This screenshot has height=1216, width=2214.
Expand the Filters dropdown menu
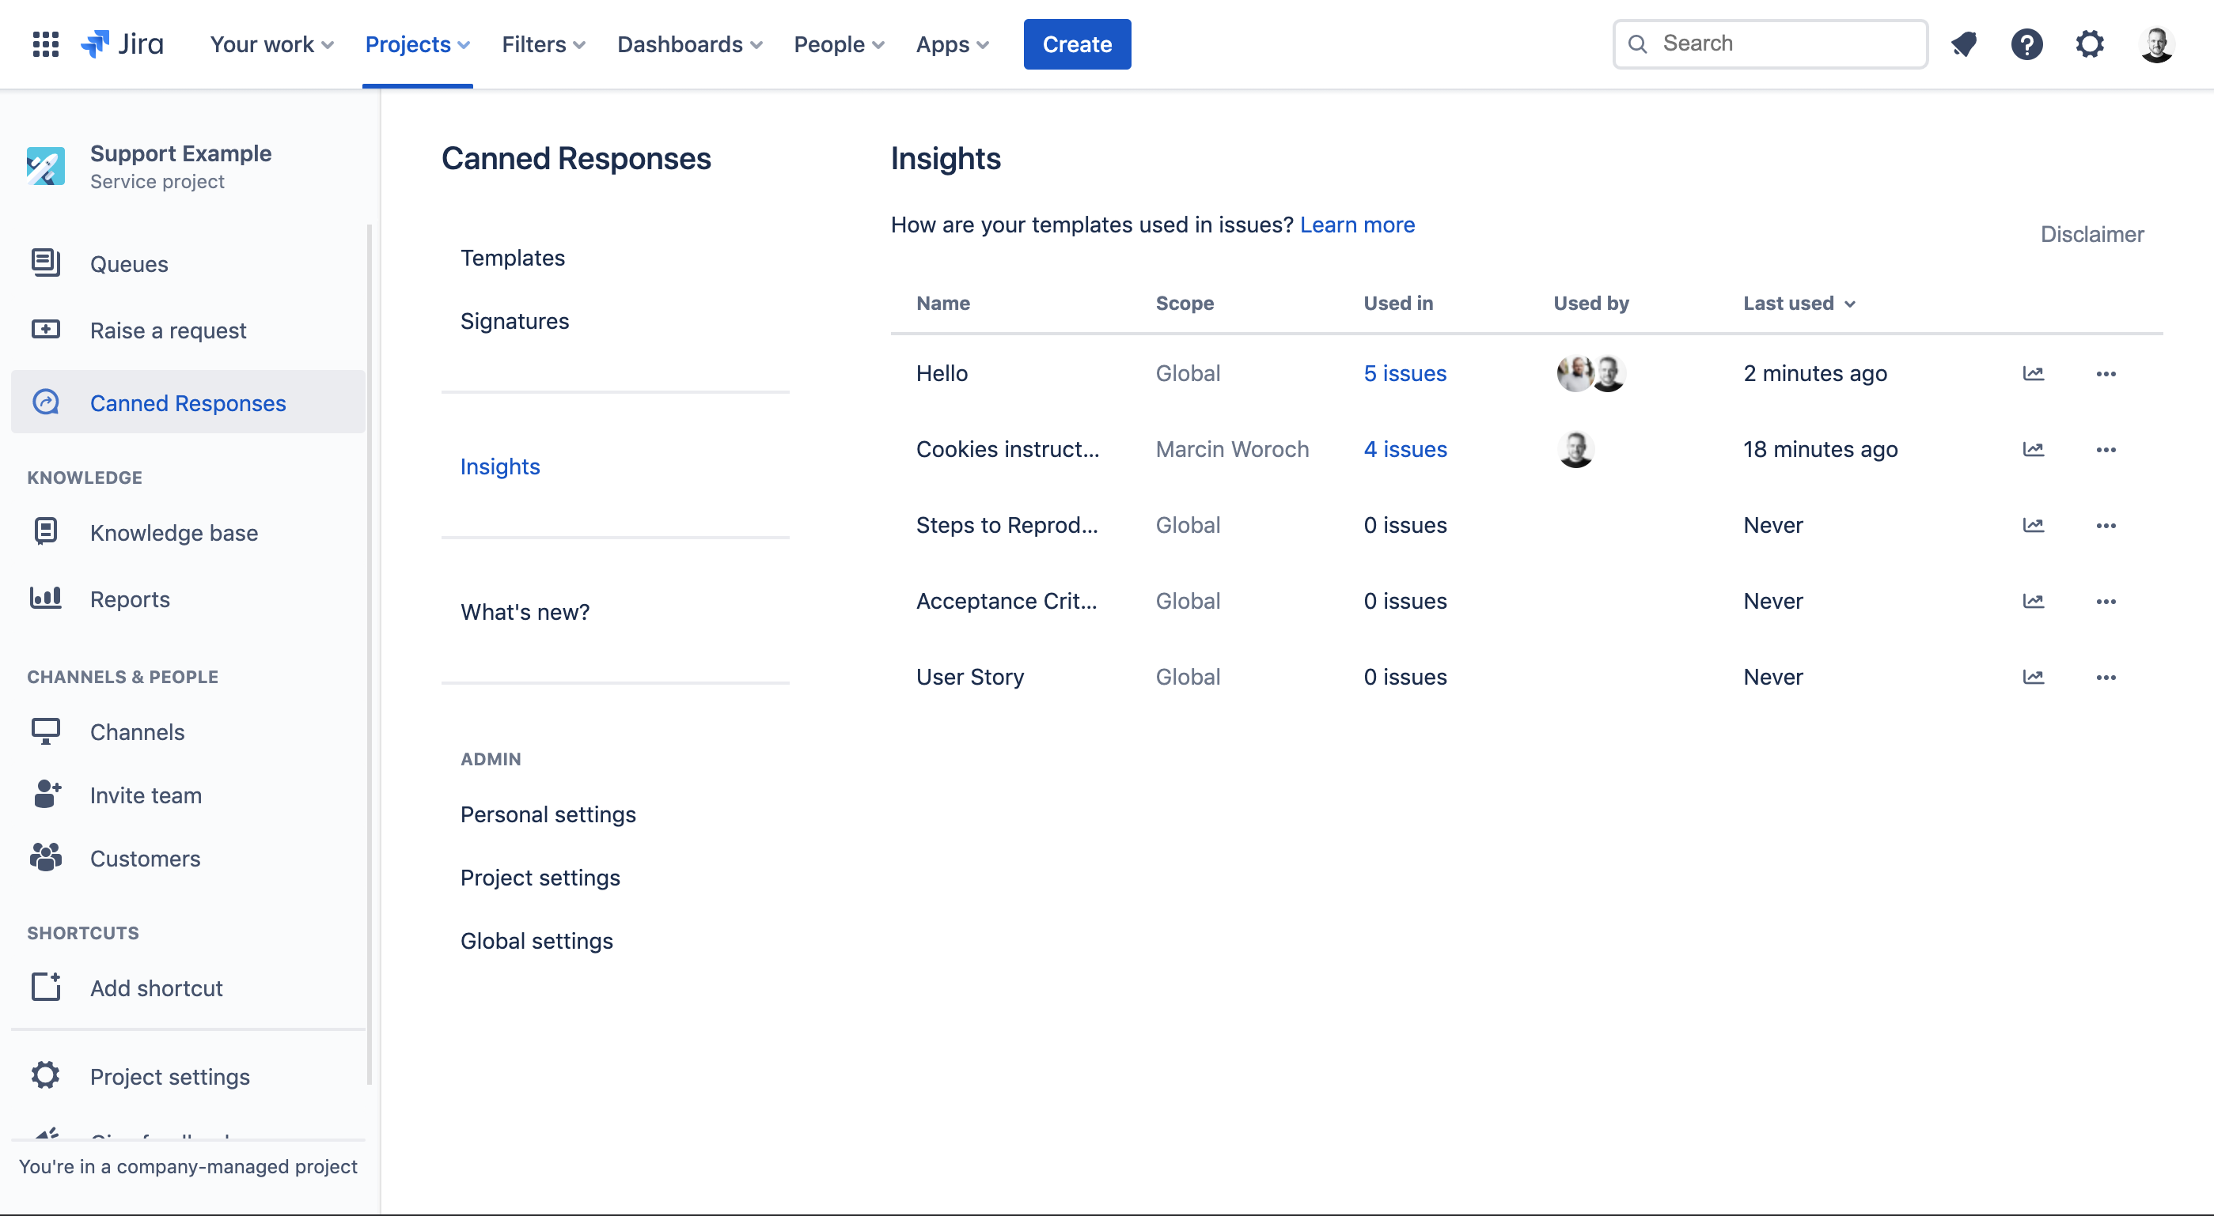tap(544, 43)
